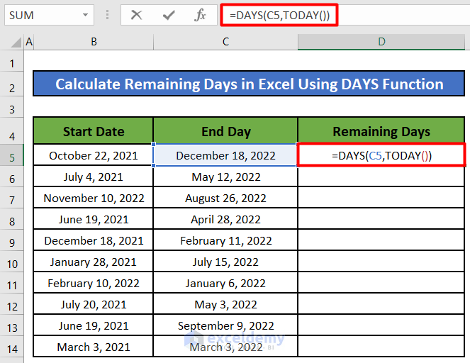Viewport: 470px width, 363px height.
Task: Click the Start Date header cell
Action: pos(94,131)
